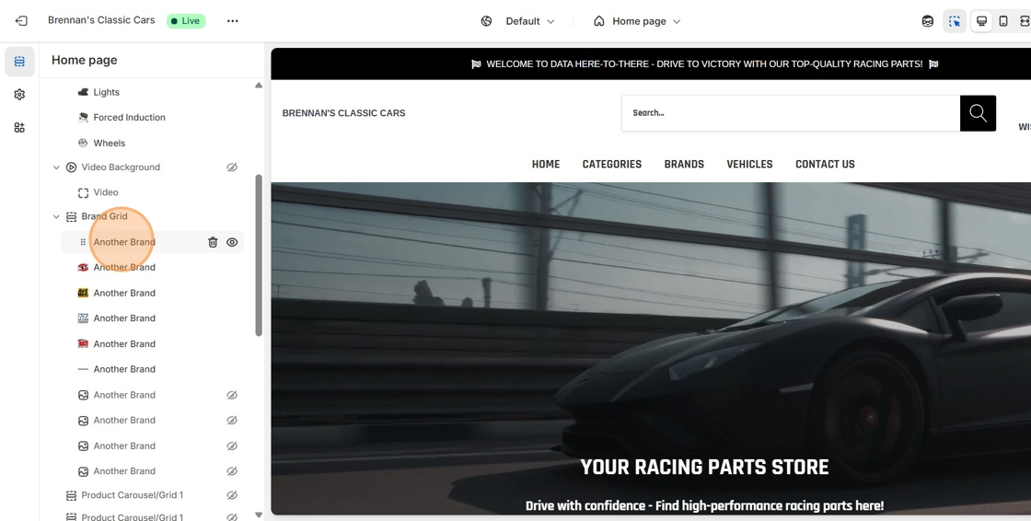Select Another Brand with yellow logo
Image resolution: width=1031 pixels, height=521 pixels.
(x=124, y=293)
